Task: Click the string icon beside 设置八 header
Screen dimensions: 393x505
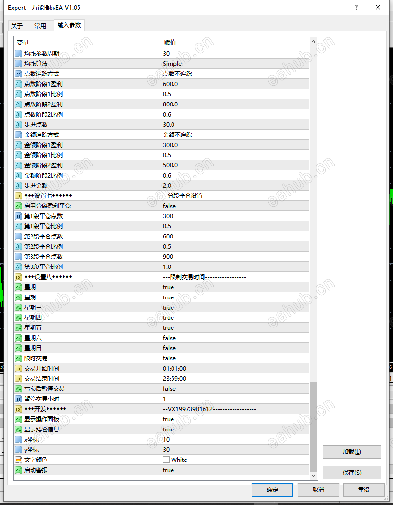Action: pyautogui.click(x=18, y=277)
